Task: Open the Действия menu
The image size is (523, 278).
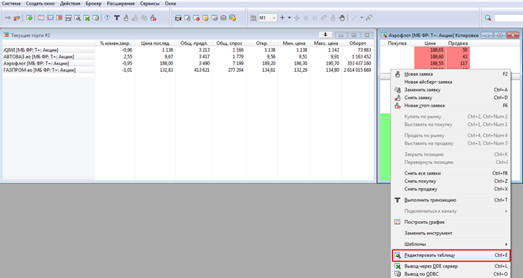Action: pos(70,3)
